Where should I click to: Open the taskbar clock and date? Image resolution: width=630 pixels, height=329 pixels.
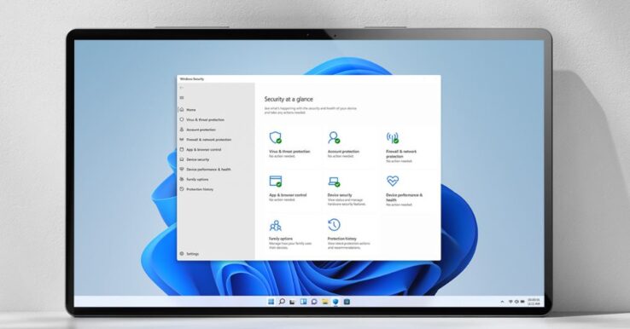pos(534,302)
